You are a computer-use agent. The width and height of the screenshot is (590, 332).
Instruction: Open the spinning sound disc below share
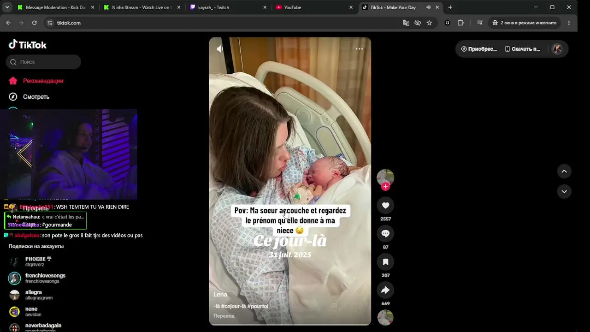[x=385, y=318]
